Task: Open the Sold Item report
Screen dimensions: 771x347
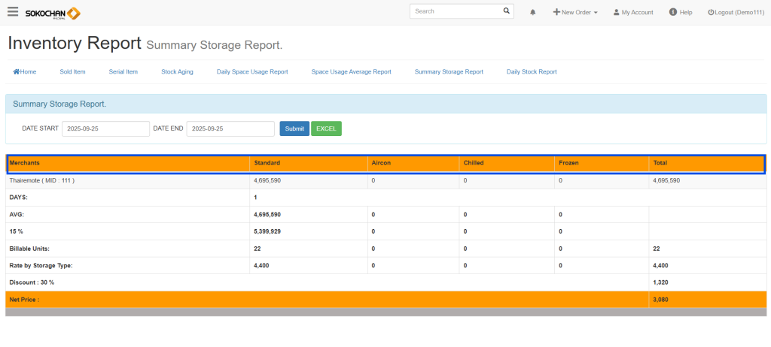Action: point(72,72)
